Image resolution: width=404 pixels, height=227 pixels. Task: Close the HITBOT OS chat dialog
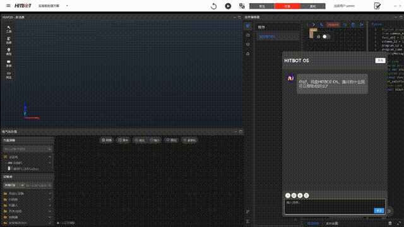point(380,61)
